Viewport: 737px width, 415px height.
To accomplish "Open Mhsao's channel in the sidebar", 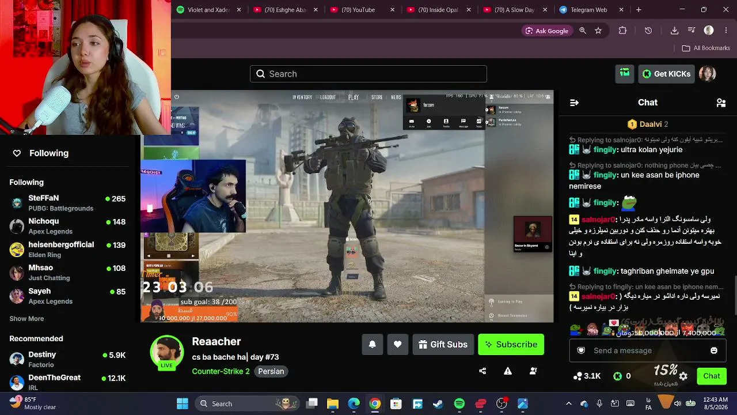I will [x=69, y=273].
